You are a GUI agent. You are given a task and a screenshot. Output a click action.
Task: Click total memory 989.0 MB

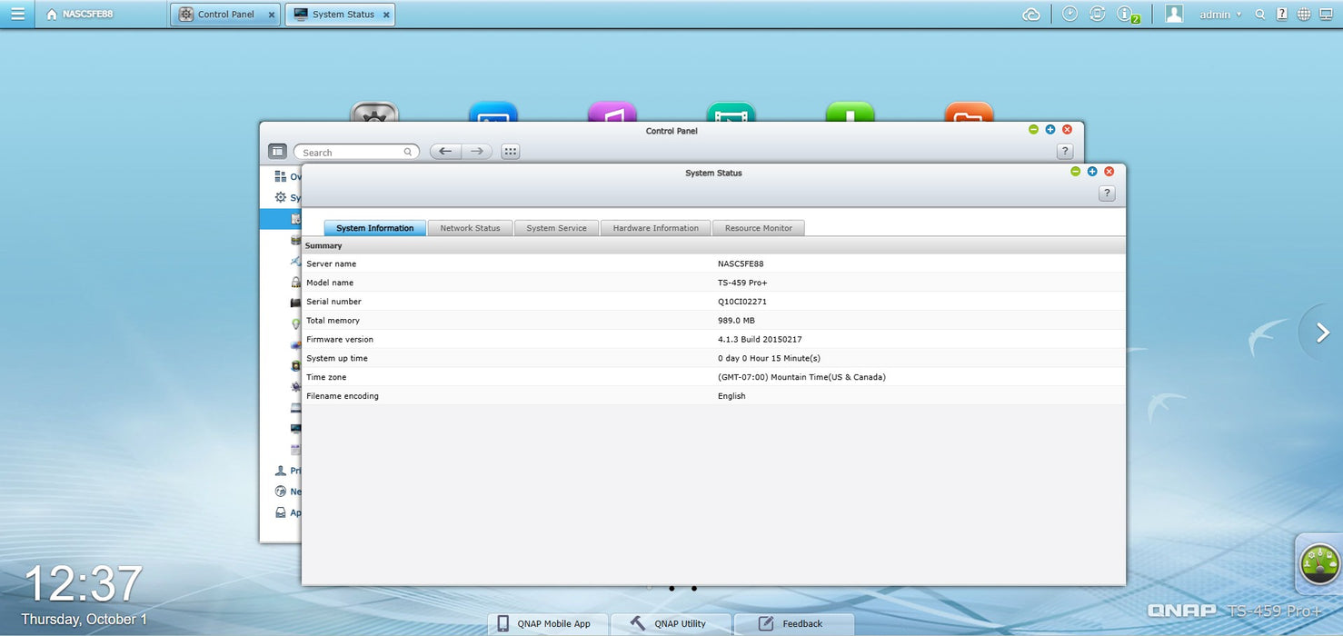click(736, 321)
